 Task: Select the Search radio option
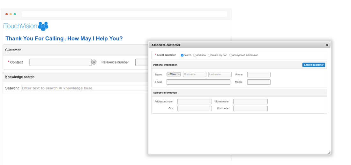(182, 55)
